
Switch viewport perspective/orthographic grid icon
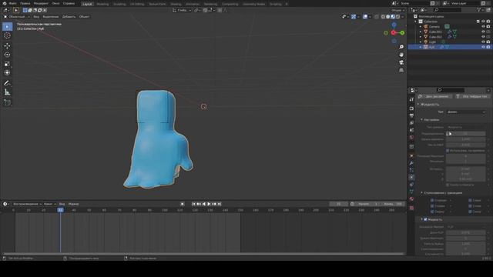point(401,70)
